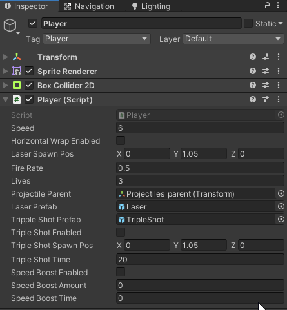This screenshot has width=287, height=310.
Task: Enable Triple Shot Enabled checkbox
Action: (x=121, y=232)
